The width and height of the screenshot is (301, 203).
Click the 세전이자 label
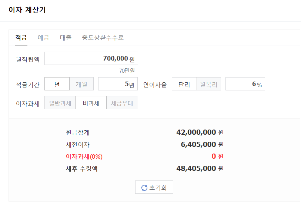[x=78, y=145]
